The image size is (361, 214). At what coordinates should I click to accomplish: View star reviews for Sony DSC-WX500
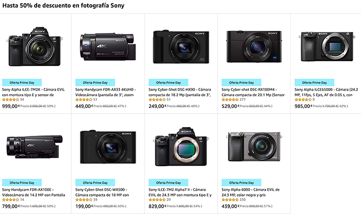[83, 200]
